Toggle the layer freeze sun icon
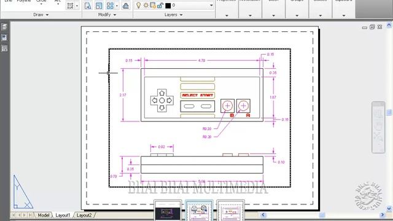Screen dimensions: 393x221 tap(146, 6)
